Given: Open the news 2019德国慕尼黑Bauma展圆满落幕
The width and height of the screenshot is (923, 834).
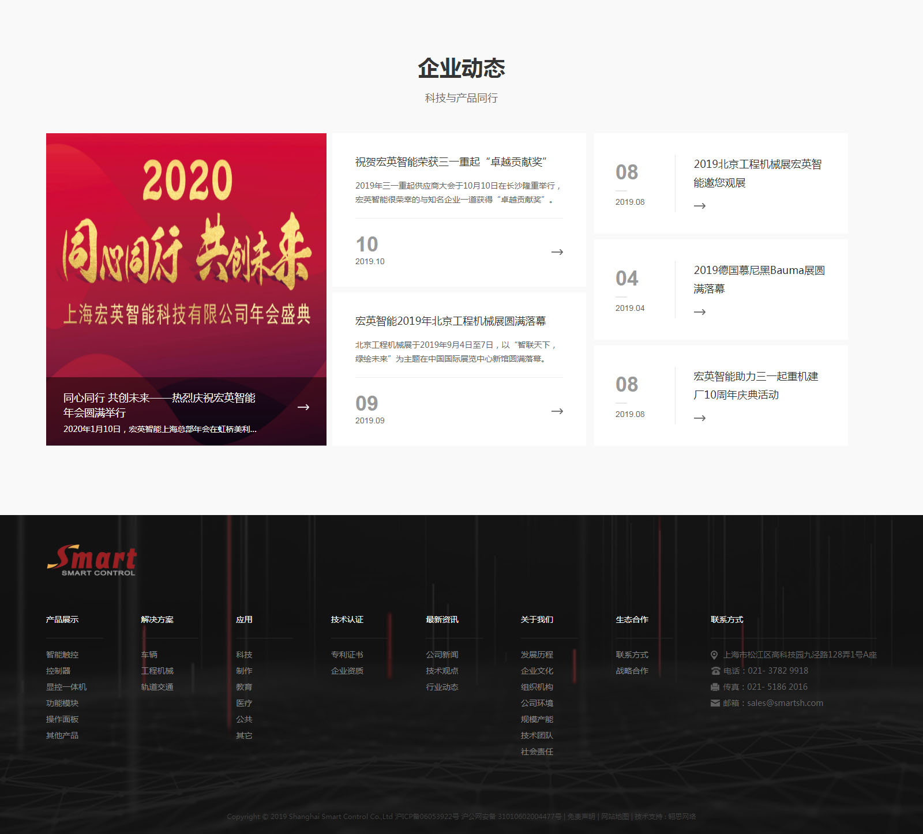Looking at the screenshot, I should coord(759,279).
